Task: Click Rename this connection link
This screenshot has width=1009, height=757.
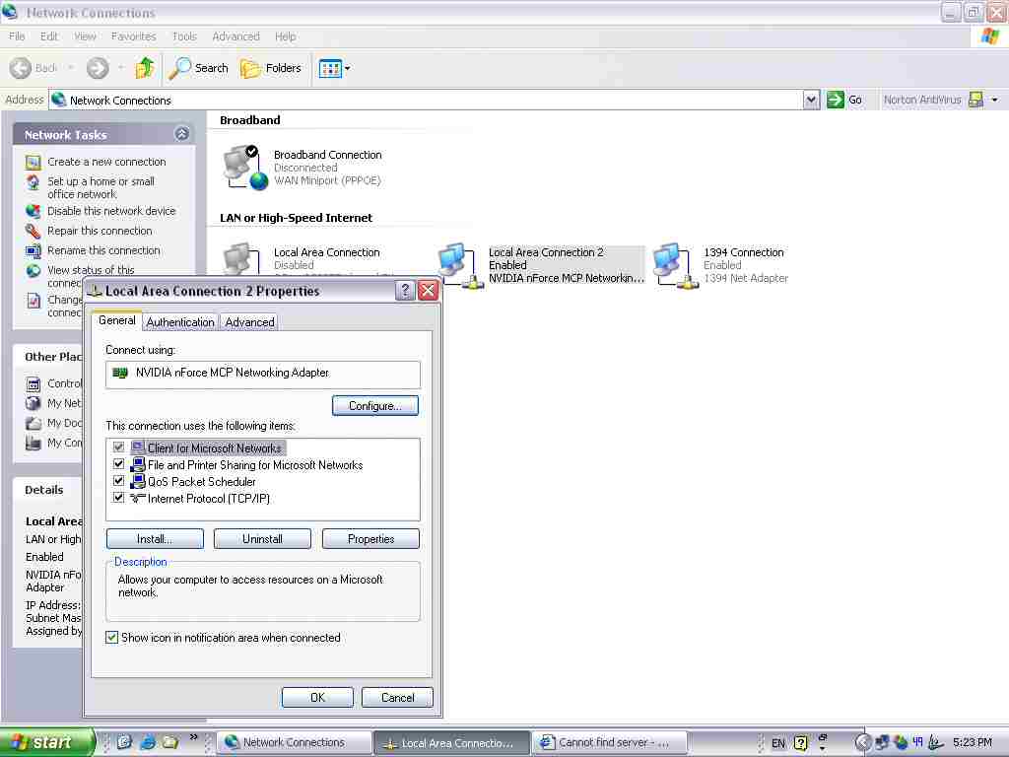Action: [x=103, y=250]
